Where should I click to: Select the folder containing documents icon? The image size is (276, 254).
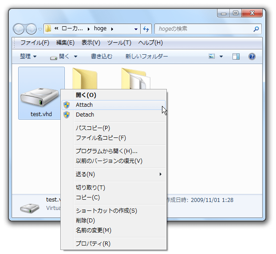(x=135, y=79)
